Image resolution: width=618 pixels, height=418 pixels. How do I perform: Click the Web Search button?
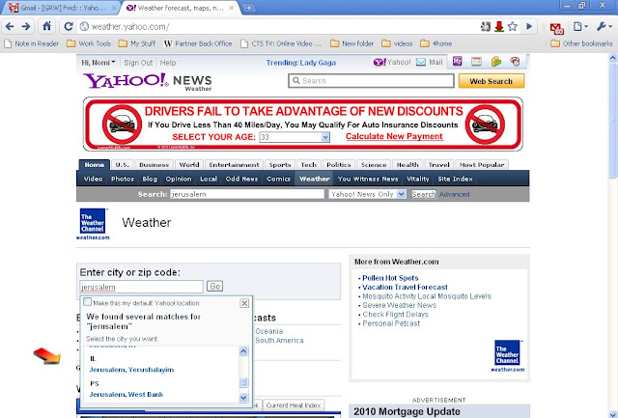point(492,81)
